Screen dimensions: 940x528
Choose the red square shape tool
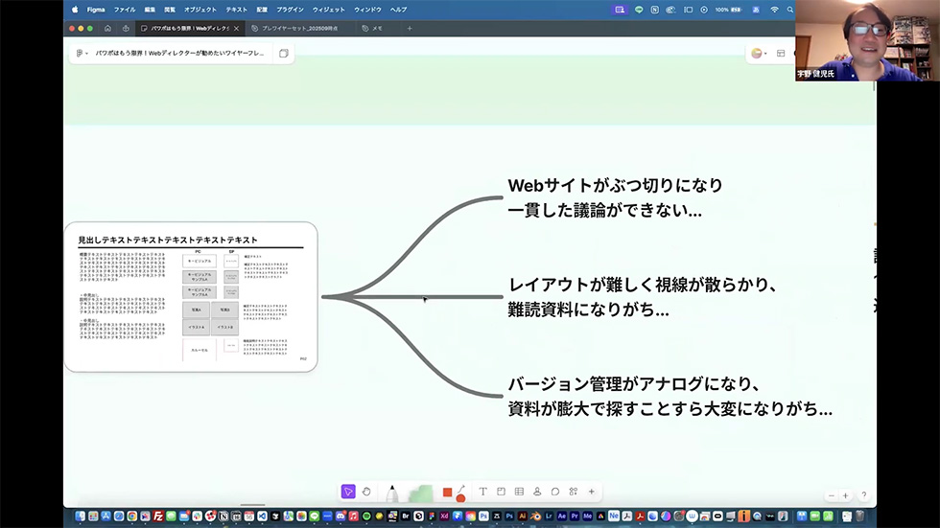tap(447, 493)
